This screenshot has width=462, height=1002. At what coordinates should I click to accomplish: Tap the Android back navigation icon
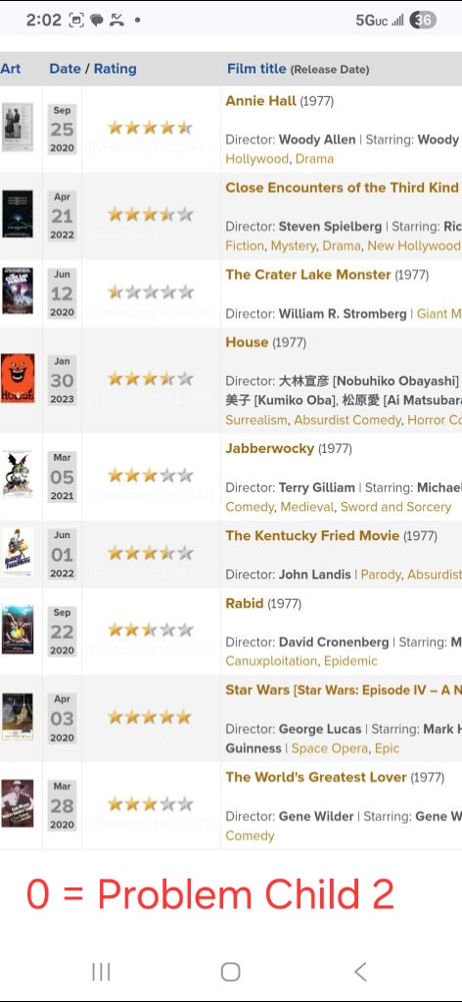click(x=360, y=972)
